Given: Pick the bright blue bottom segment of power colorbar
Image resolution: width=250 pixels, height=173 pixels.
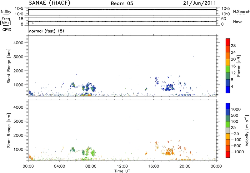Looking at the screenshot, I should click(228, 90).
